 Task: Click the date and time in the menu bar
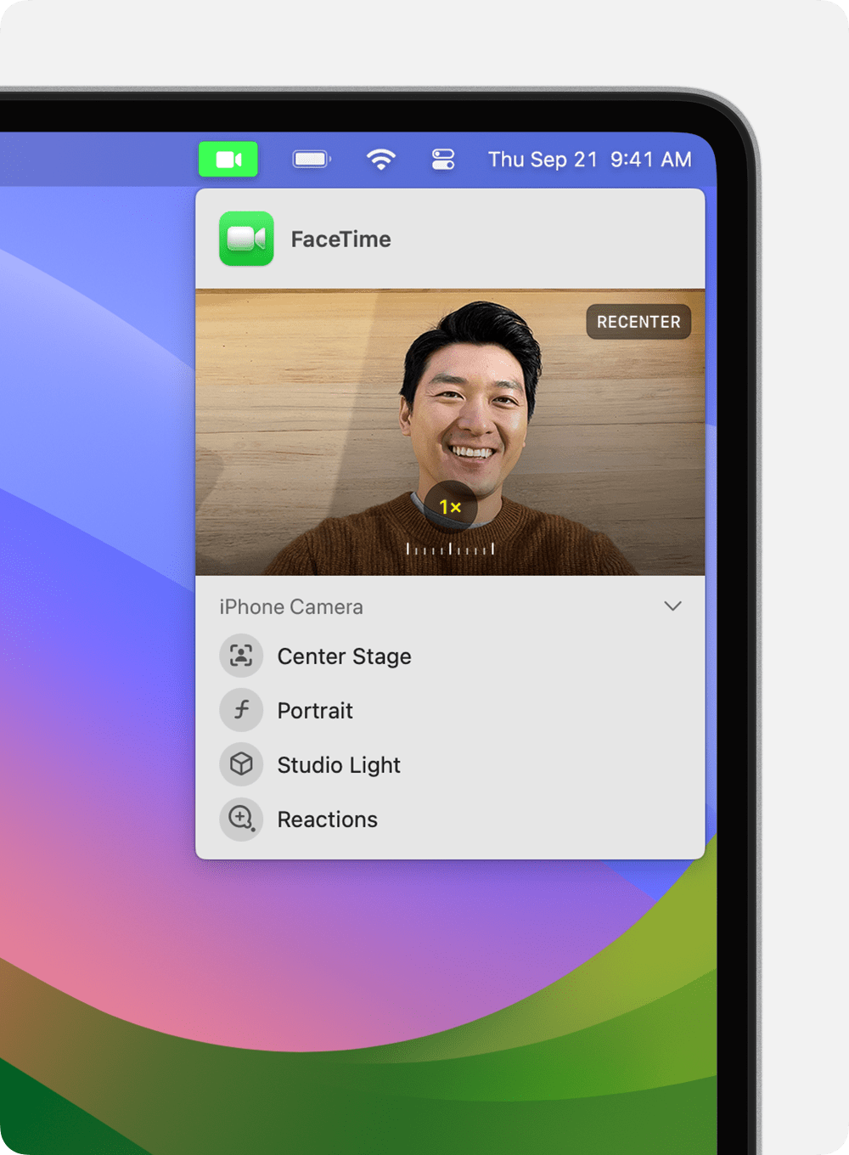590,159
